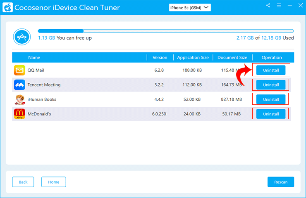This screenshot has width=306, height=198.
Task: Click the QQ Mail app icon
Action: click(x=19, y=70)
